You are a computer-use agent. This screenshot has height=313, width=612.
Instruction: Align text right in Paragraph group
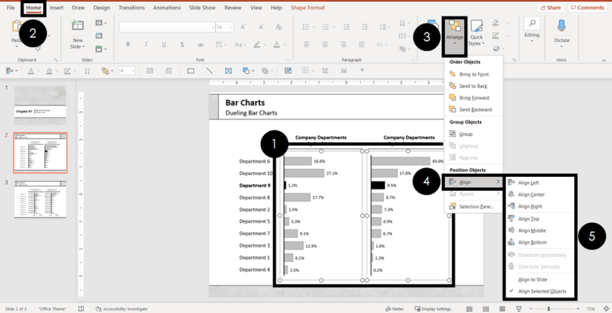click(343, 45)
